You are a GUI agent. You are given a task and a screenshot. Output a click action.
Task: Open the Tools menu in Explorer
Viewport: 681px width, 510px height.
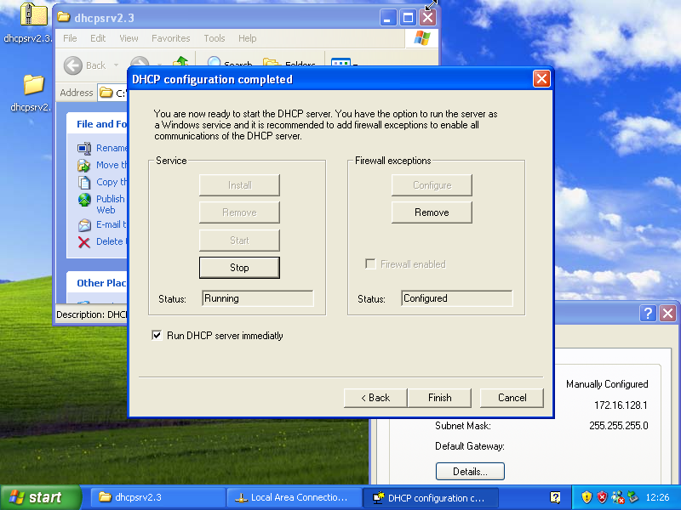[215, 38]
